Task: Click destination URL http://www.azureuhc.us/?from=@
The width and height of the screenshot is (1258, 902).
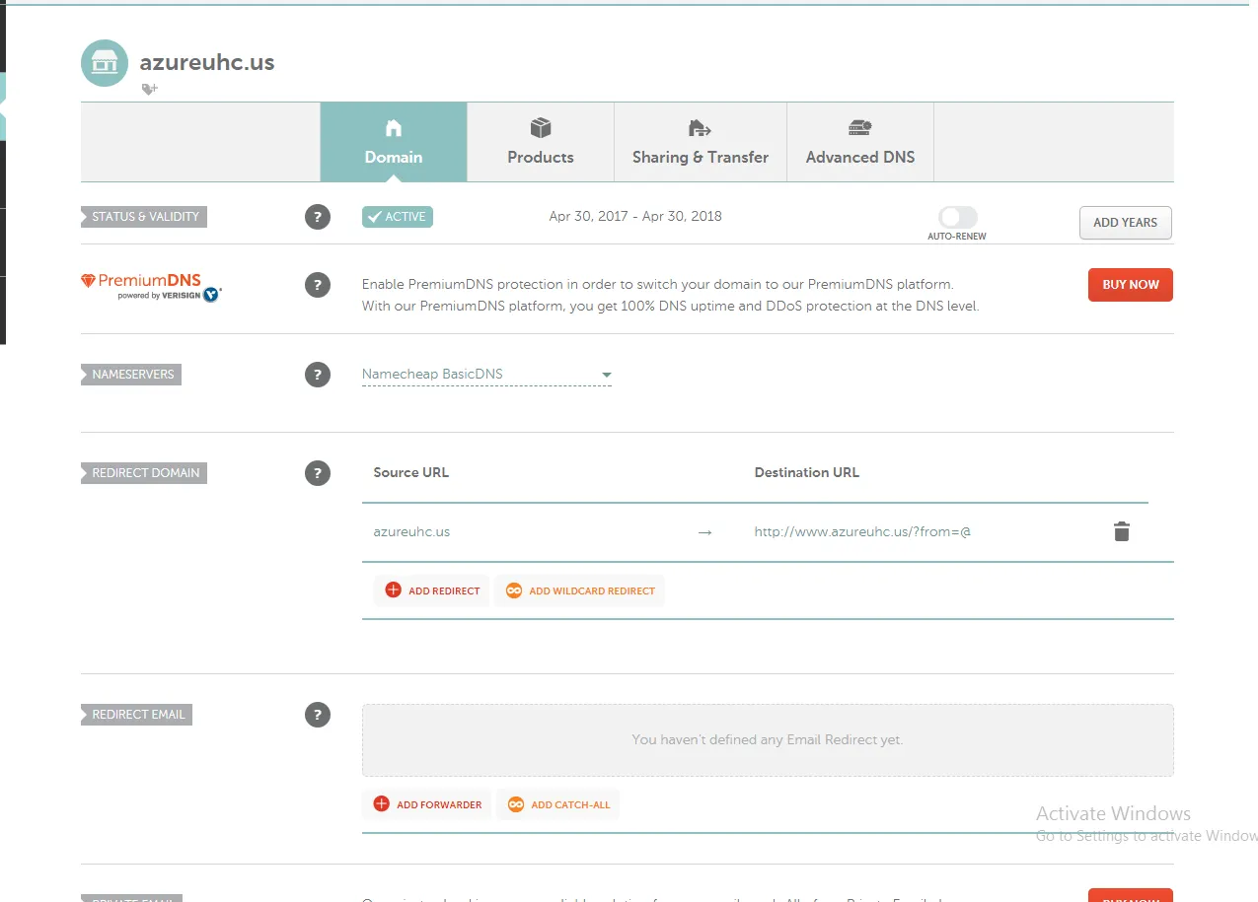Action: pos(862,531)
